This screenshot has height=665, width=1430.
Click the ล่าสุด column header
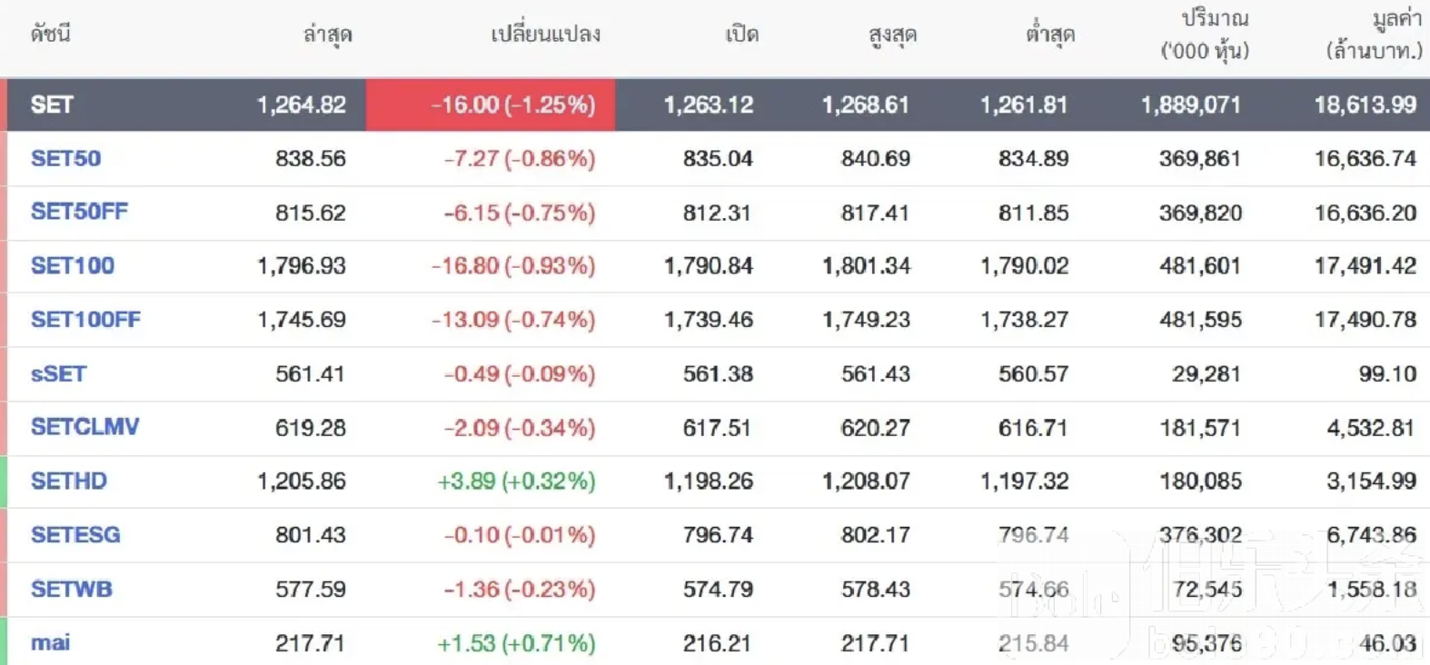[x=327, y=35]
